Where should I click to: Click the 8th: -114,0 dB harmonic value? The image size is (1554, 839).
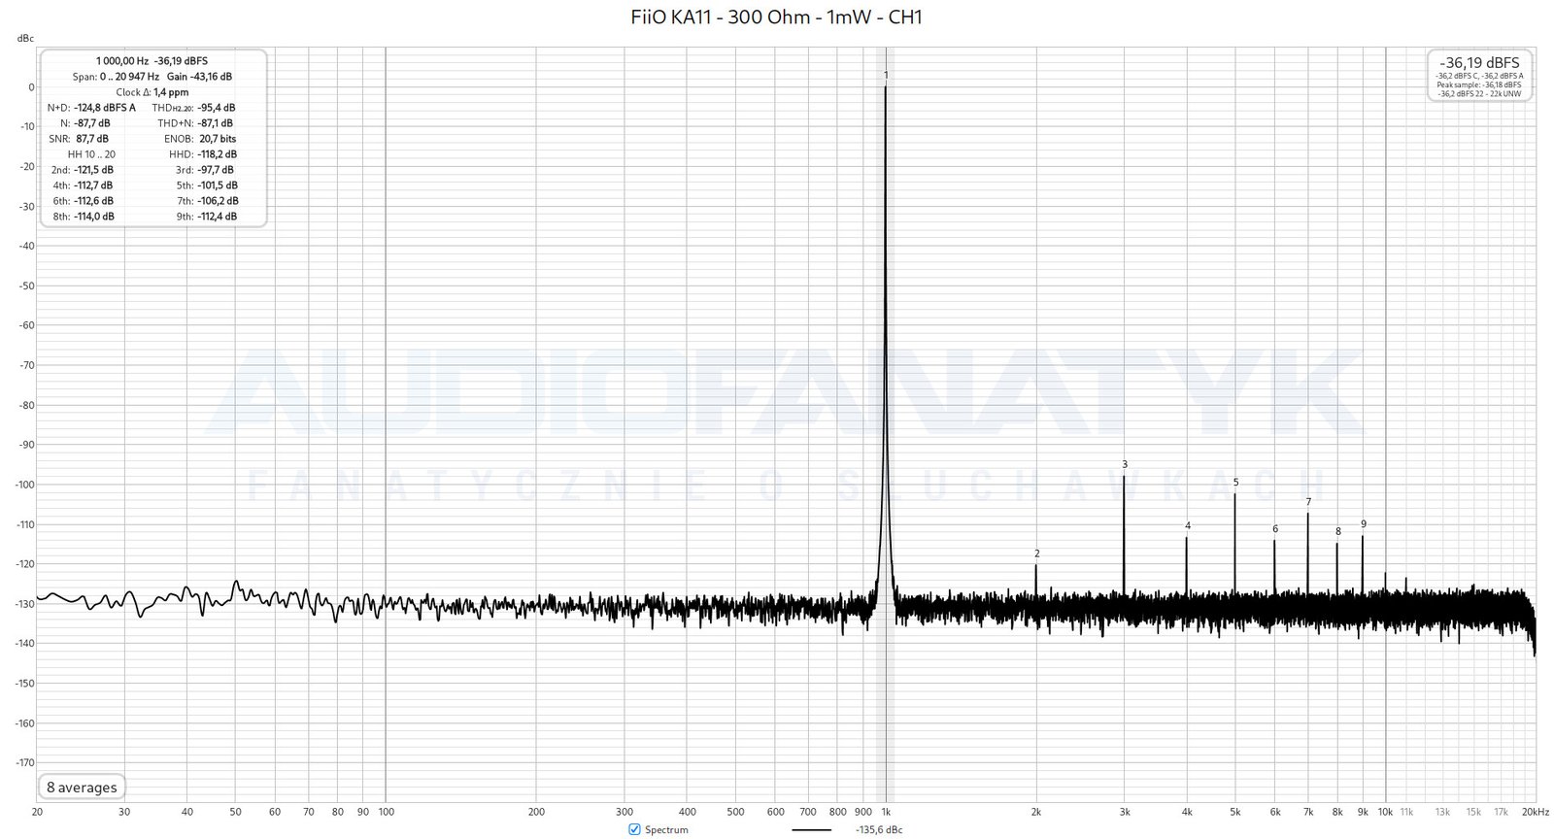[x=83, y=217]
